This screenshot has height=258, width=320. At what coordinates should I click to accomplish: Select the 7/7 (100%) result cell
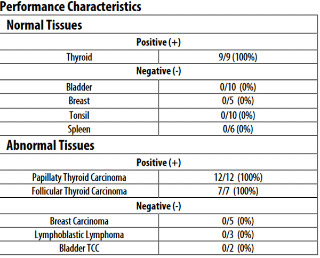click(237, 191)
